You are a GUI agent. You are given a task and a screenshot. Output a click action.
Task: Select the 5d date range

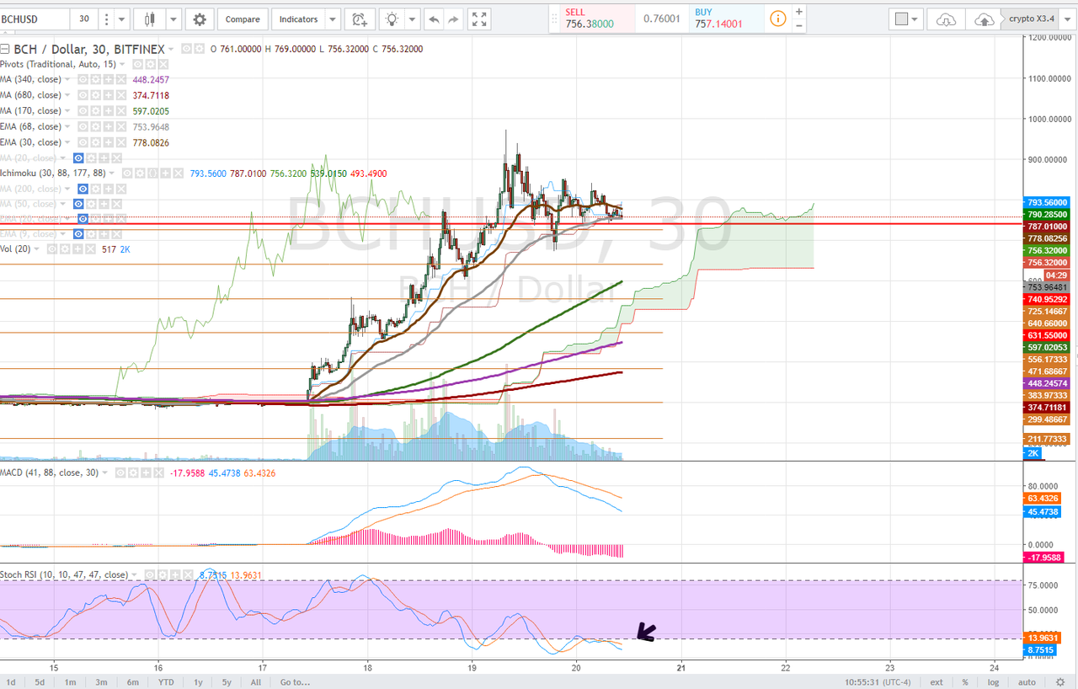(40, 682)
